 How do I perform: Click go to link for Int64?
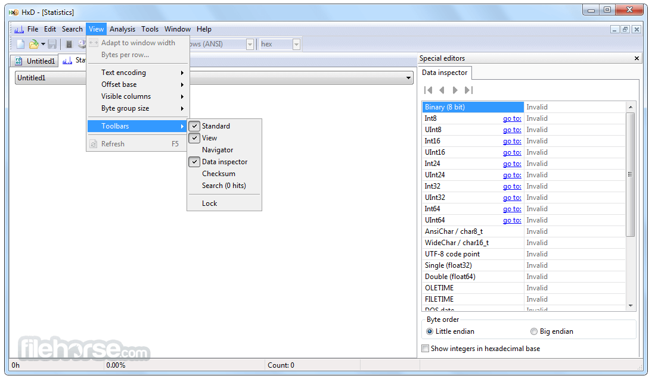(x=512, y=209)
